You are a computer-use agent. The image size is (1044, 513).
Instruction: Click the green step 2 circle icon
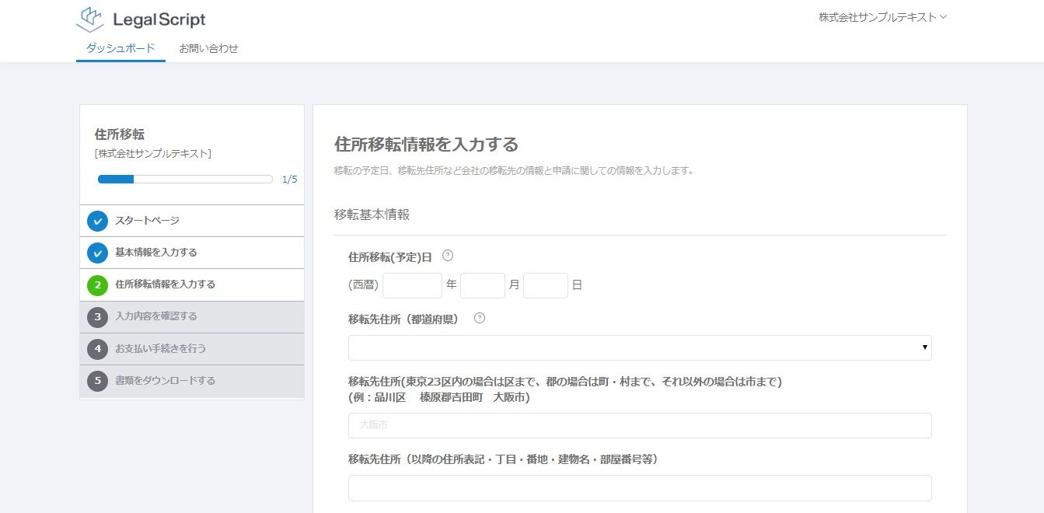(97, 284)
